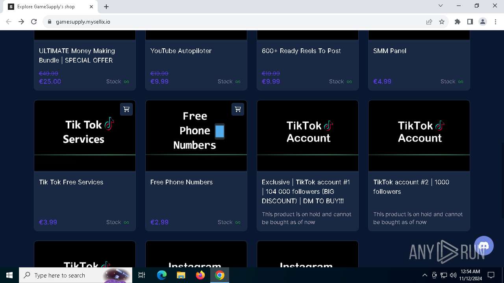Open the Chrome three-dot menu
This screenshot has height=283, width=504.
[x=495, y=22]
